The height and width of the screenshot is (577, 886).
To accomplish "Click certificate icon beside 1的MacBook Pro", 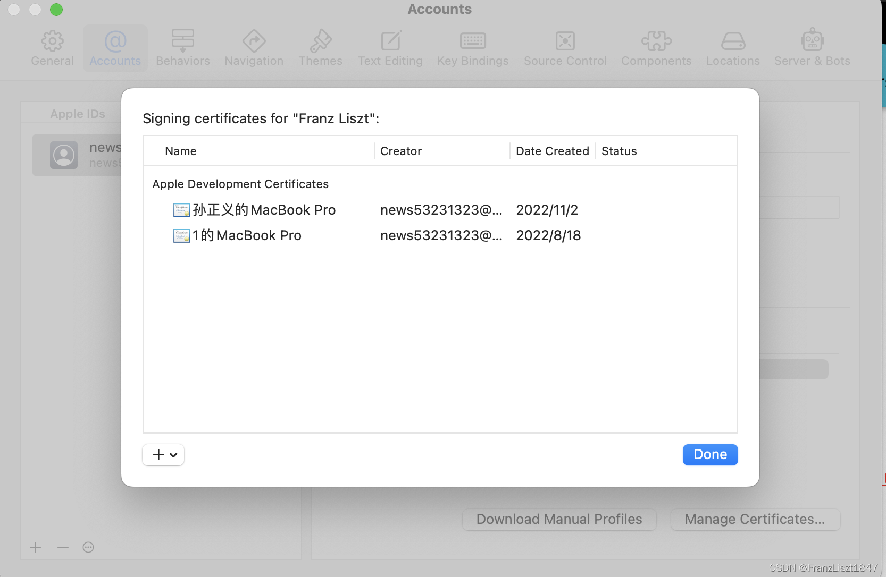I will pos(181,236).
